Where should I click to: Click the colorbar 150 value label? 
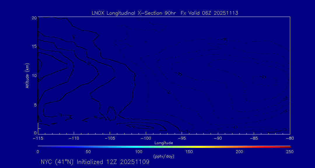click(x=189, y=152)
